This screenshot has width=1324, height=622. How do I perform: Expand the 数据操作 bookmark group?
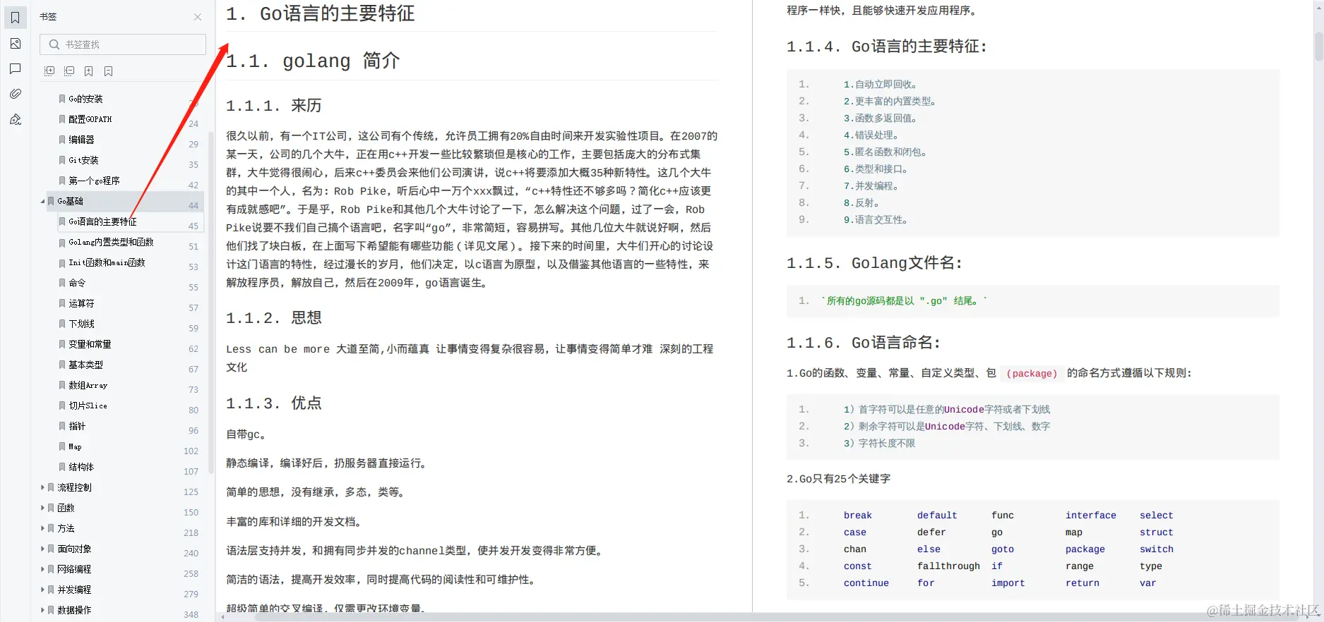coord(42,610)
